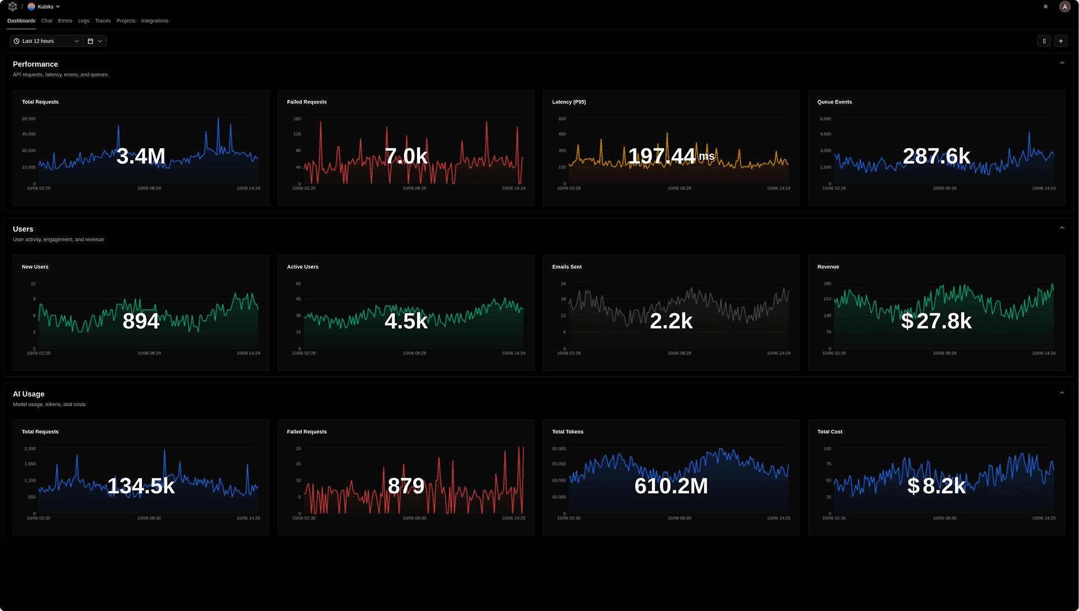Collapse the Performance section

(x=1062, y=63)
